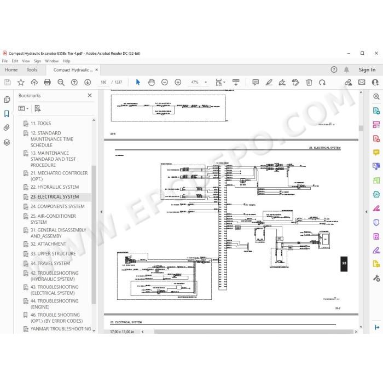Rotate the page clockwise
Viewport: 383px width, 383px height.
tap(322, 82)
